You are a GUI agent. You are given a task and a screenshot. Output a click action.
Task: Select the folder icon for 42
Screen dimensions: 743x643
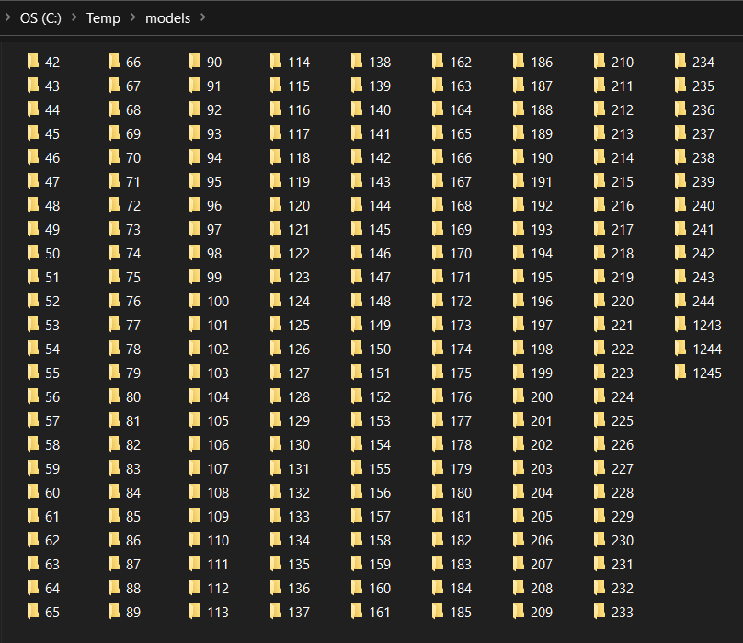tap(33, 62)
